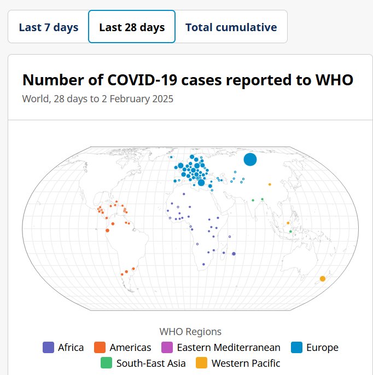Image resolution: width=373 pixels, height=375 pixels.
Task: Select the purple bubble east of Madagascar
Action: 234,254
